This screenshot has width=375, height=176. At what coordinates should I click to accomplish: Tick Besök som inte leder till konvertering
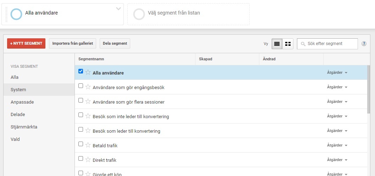point(81,115)
